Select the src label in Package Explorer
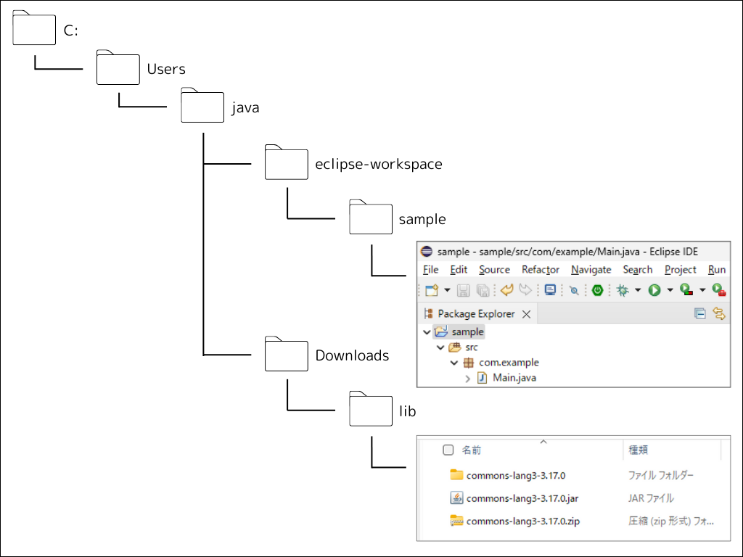The width and height of the screenshot is (743, 557). click(x=472, y=347)
